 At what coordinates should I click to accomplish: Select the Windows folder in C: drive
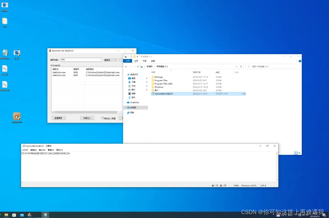(x=159, y=87)
